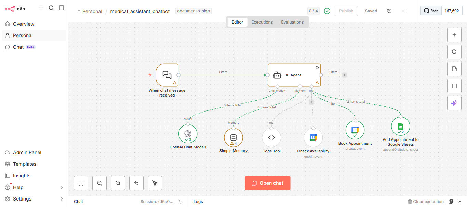Zoom in on the canvas

99,183
